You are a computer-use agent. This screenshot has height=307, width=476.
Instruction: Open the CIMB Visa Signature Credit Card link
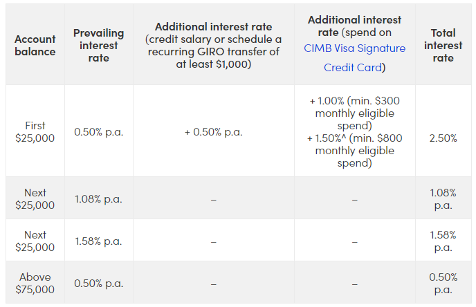(354, 58)
